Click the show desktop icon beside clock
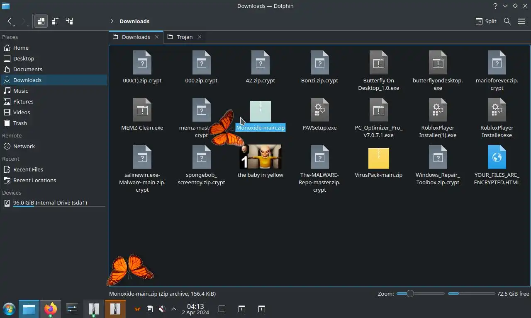The image size is (531, 318). click(222, 309)
